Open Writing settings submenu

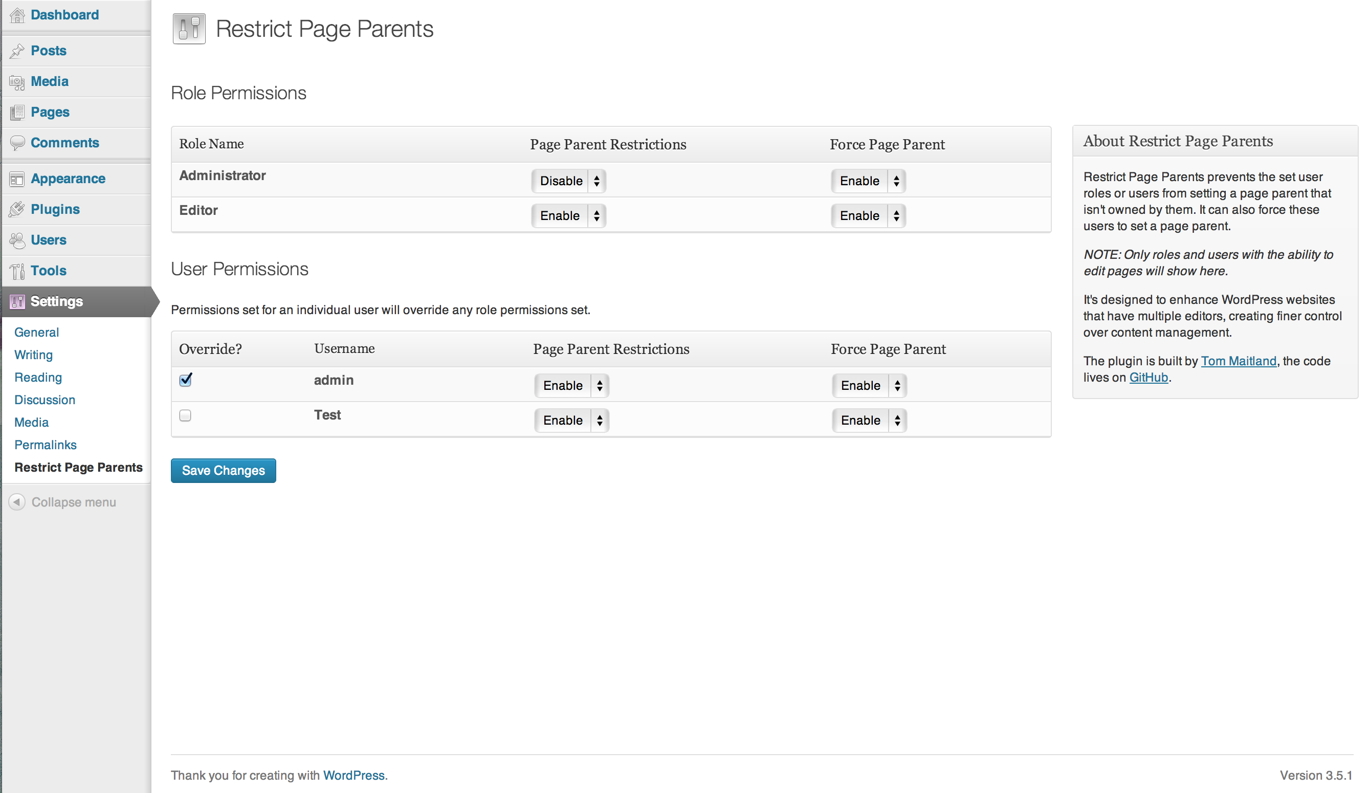(x=33, y=355)
